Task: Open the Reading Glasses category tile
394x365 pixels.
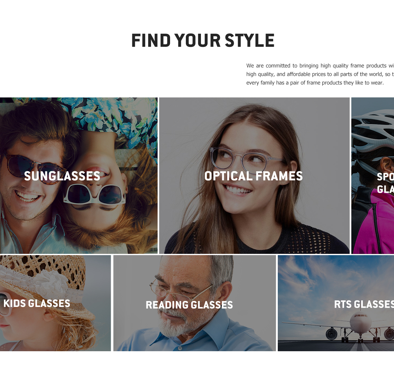Action: [x=195, y=303]
